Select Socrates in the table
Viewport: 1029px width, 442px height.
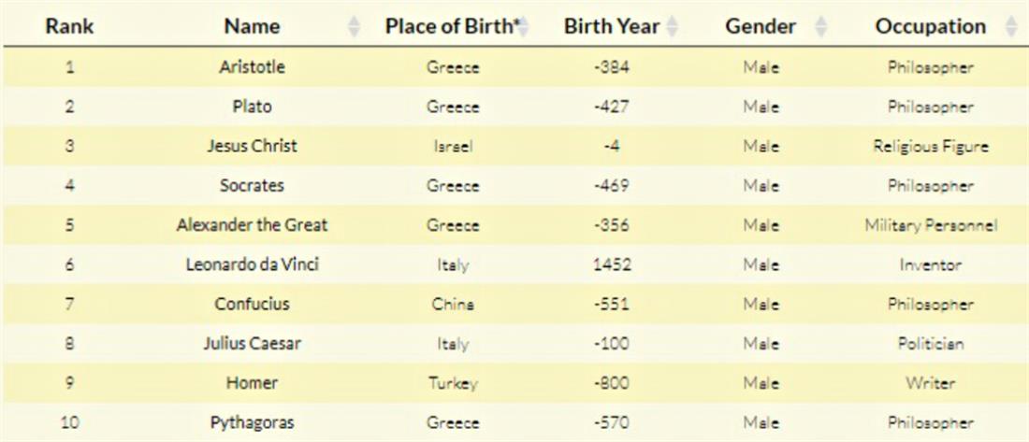coord(252,186)
